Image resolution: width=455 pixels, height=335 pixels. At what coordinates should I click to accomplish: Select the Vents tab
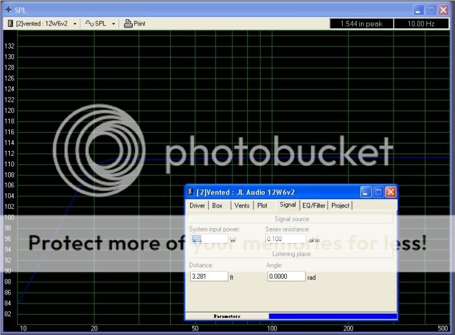pos(242,205)
